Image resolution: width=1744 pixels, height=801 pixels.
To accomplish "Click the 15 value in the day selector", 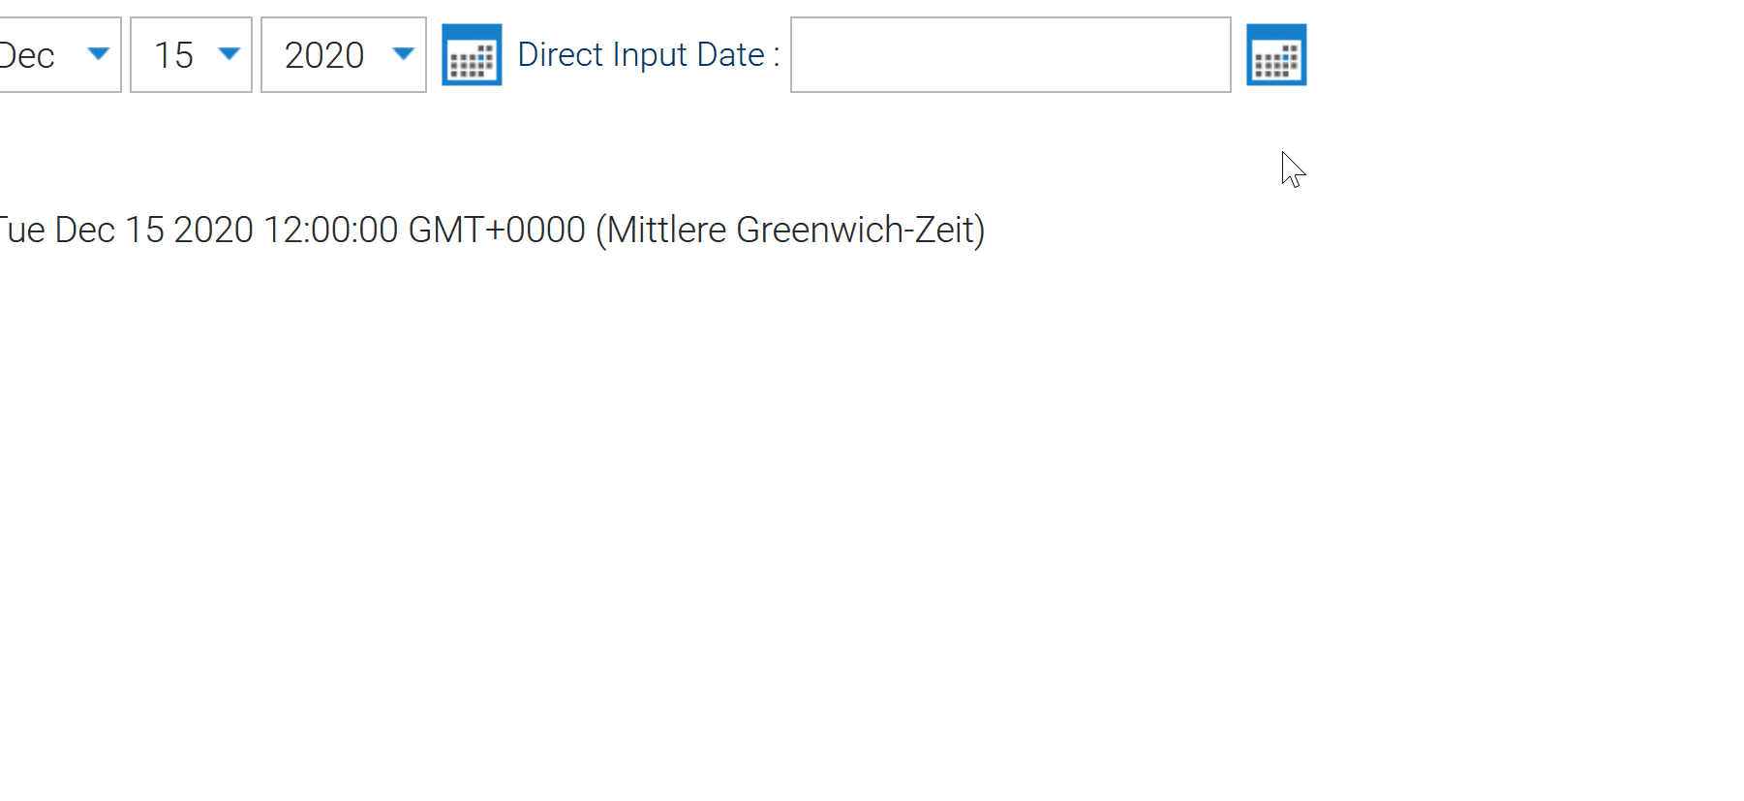I will (174, 55).
